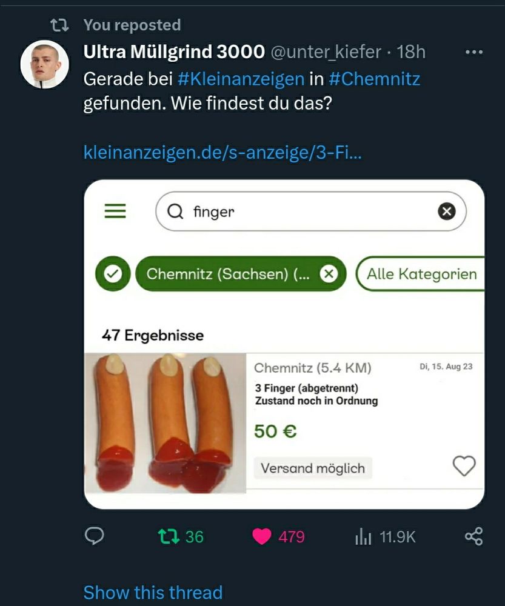This screenshot has width=505, height=606.
Task: Expand the Alle Kategorien filter
Action: pos(421,274)
